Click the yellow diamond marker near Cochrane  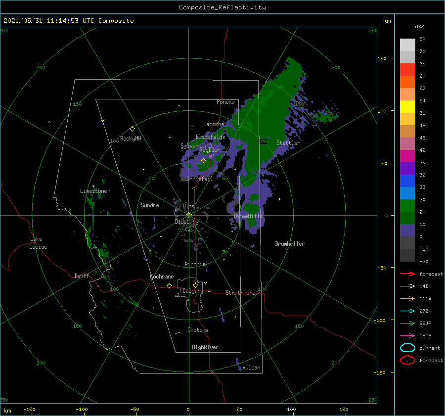170,285
